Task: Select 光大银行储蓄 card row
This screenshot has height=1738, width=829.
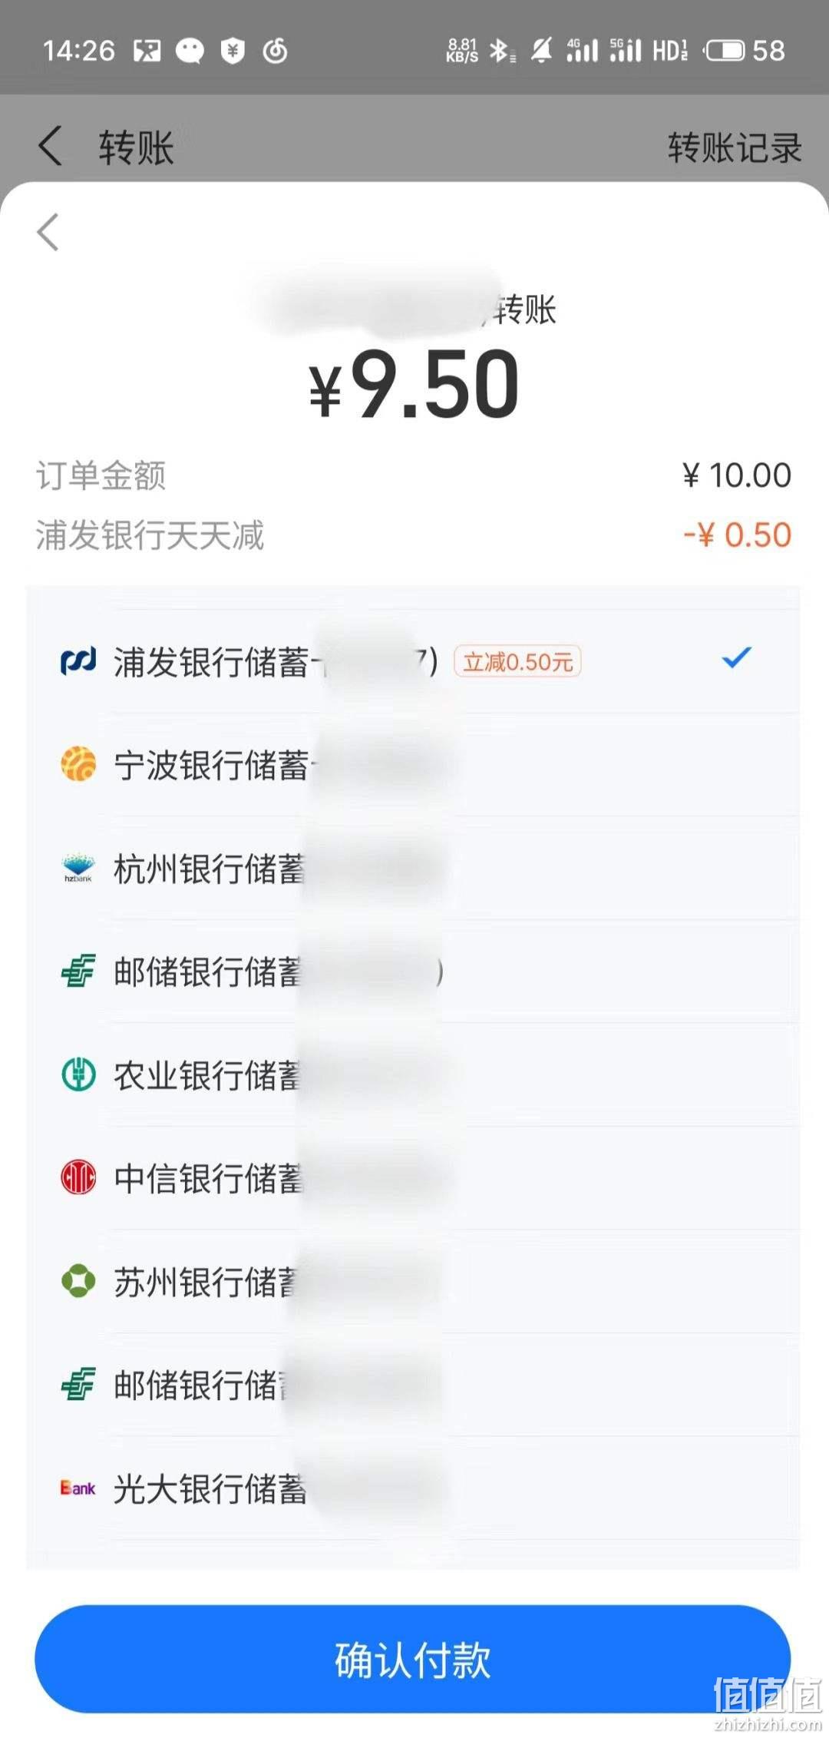Action: pyautogui.click(x=413, y=1488)
